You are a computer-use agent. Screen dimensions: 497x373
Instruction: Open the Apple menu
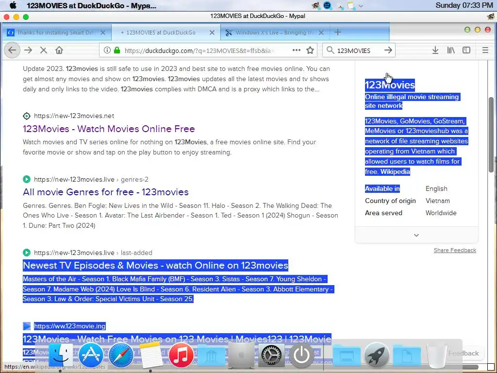pos(13,5)
